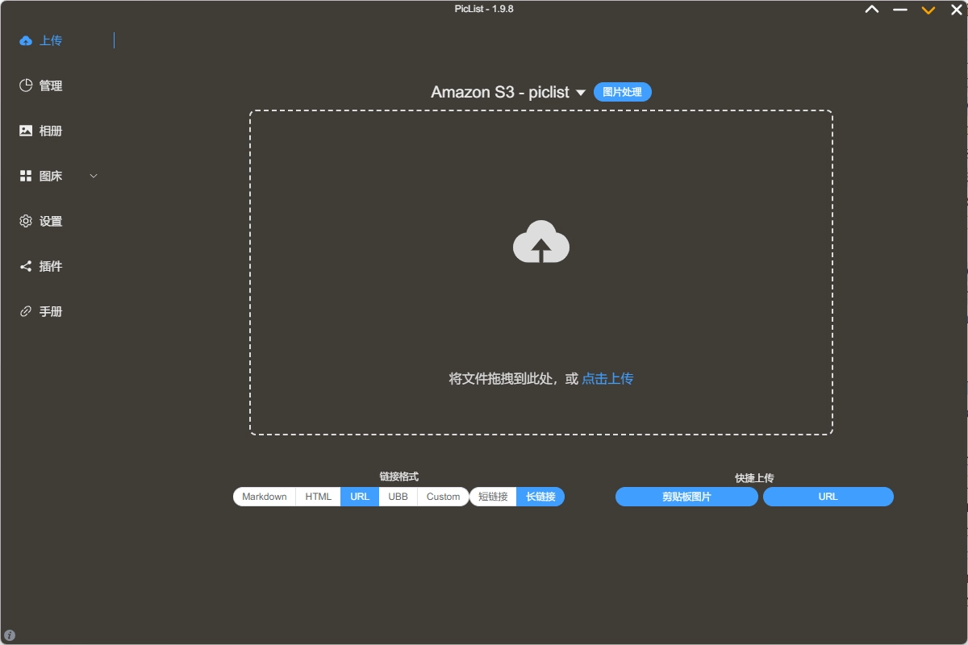Click the 手册 link icon

point(26,311)
